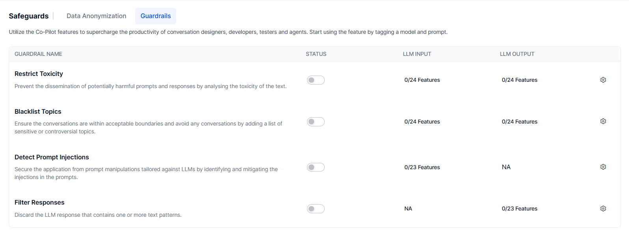Click Restrict Toxicity LLM Input feature count
The width and height of the screenshot is (629, 240).
tap(422, 80)
